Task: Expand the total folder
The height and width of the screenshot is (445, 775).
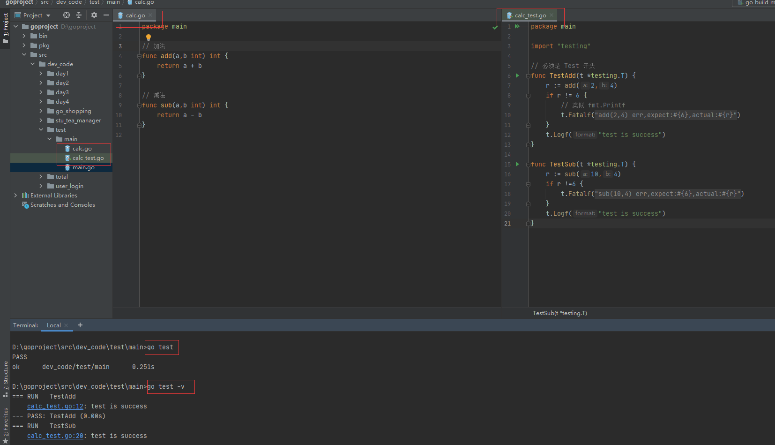Action: tap(41, 177)
